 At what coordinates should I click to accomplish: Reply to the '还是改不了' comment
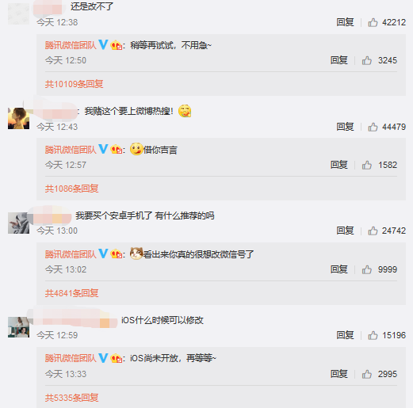tap(345, 22)
